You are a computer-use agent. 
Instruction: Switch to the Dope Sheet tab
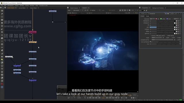(x=33, y=8)
